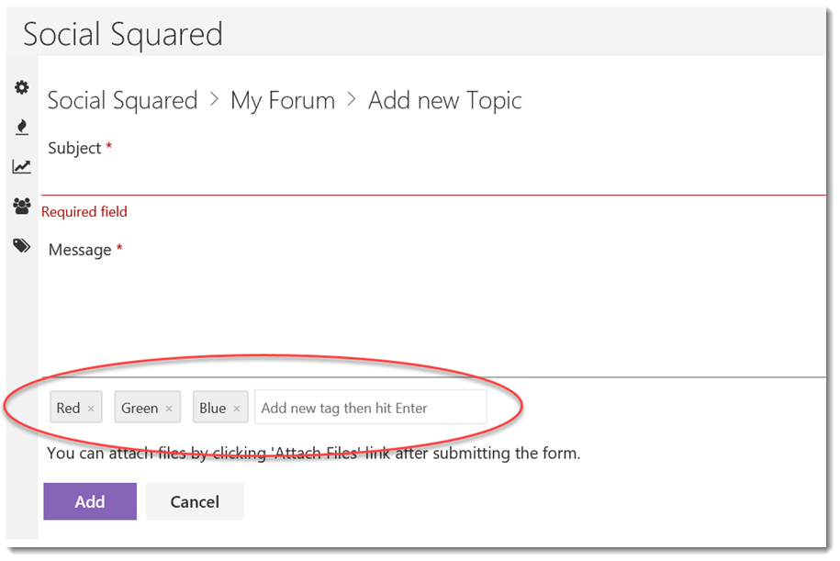This screenshot has width=840, height=561.
Task: Open the line chart statistics icon
Action: click(x=21, y=167)
